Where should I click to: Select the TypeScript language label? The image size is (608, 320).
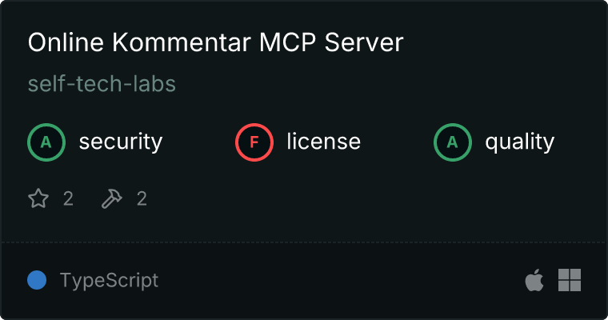(109, 281)
